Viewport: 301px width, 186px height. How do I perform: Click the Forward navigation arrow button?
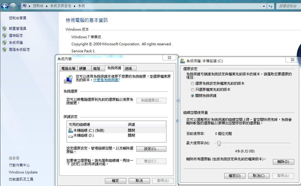[13, 6]
